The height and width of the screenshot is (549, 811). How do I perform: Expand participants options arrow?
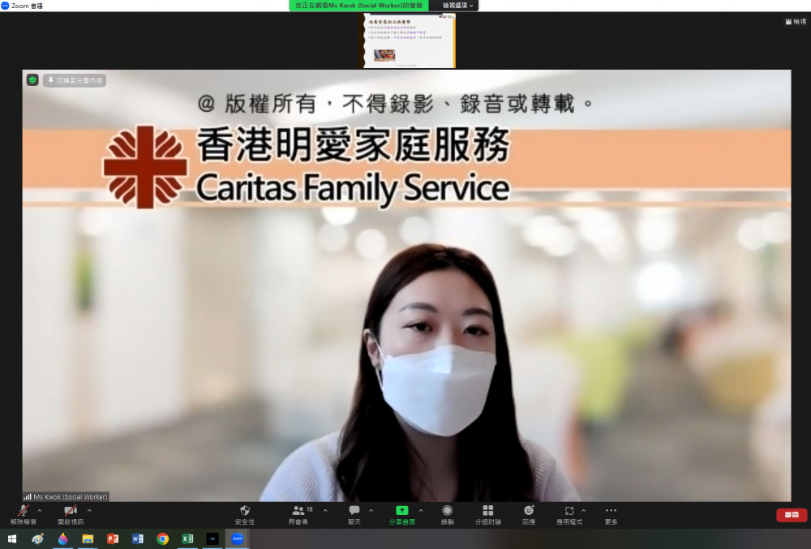[325, 510]
